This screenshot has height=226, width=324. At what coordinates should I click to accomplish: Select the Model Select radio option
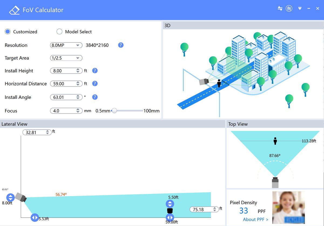(59, 32)
